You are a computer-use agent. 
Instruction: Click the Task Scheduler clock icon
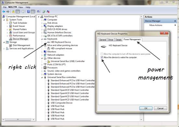pyautogui.click(x=10, y=23)
